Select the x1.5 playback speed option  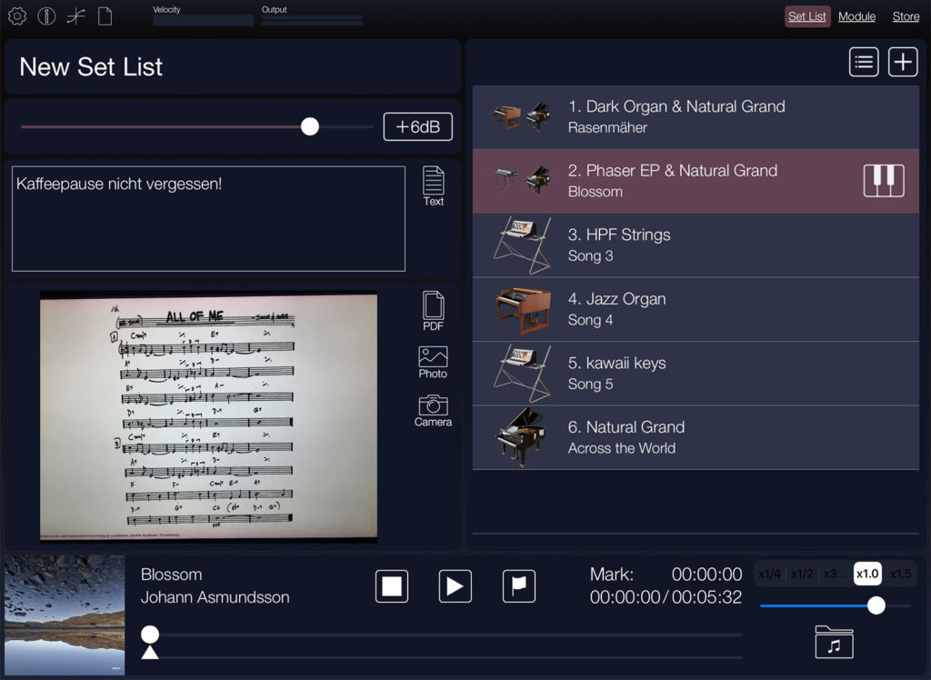pyautogui.click(x=901, y=574)
